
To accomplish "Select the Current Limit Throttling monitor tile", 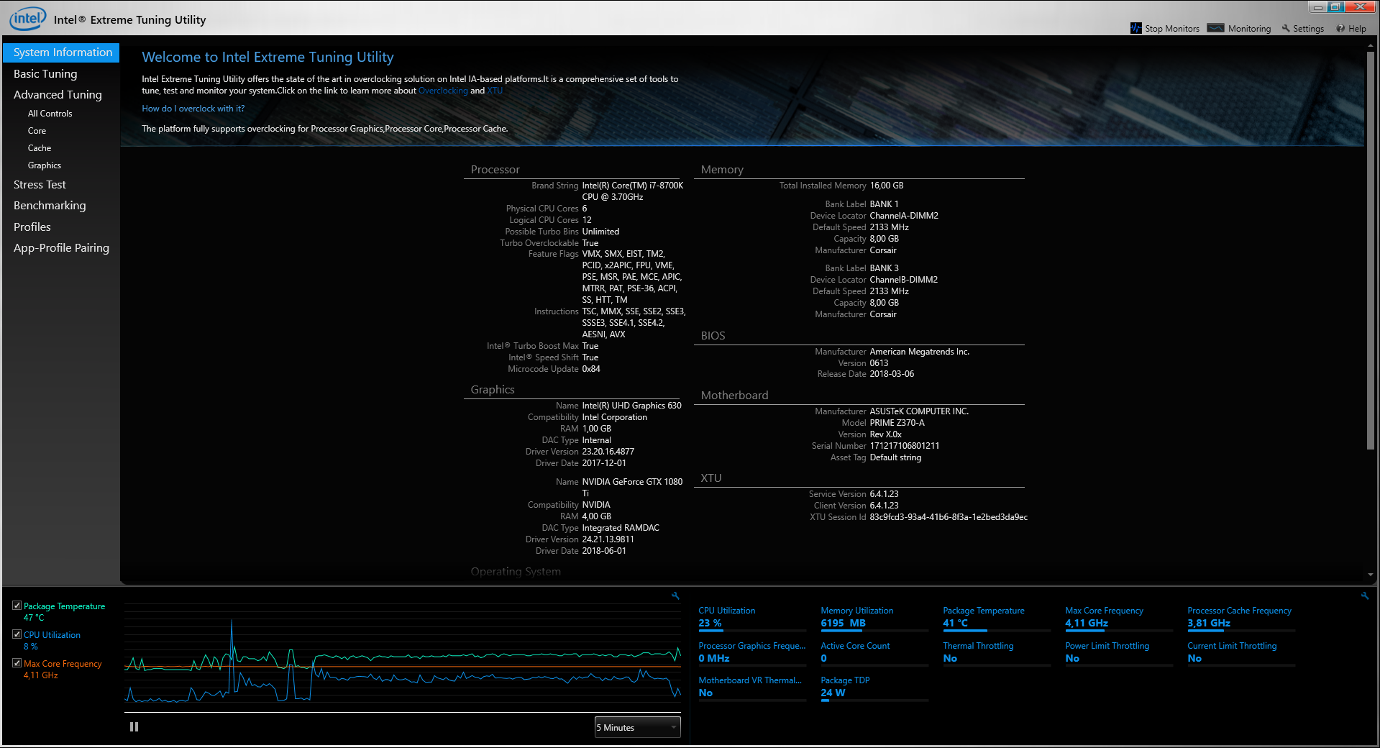I will [x=1241, y=653].
